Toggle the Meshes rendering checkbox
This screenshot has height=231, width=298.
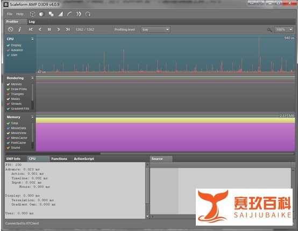(x=8, y=84)
